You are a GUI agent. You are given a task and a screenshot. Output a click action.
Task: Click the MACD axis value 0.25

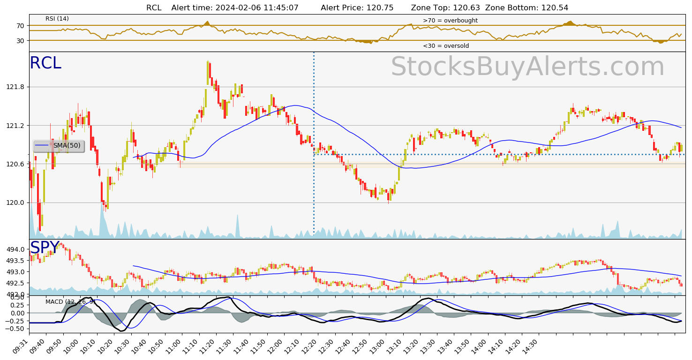pyautogui.click(x=17, y=305)
